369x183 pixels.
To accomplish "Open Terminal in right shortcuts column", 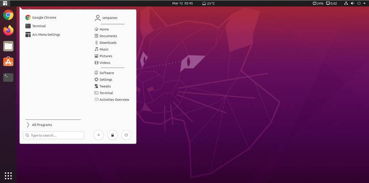I will click(104, 93).
